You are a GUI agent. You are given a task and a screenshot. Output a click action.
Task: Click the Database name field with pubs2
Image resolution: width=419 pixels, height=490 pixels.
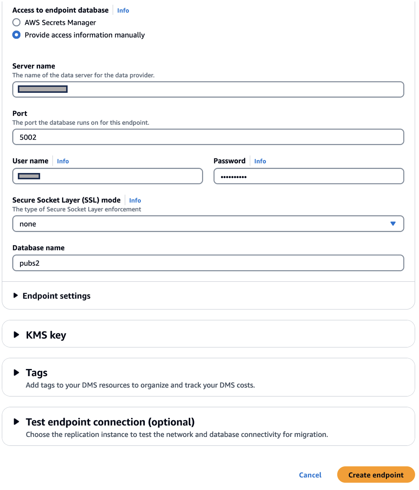[208, 263]
